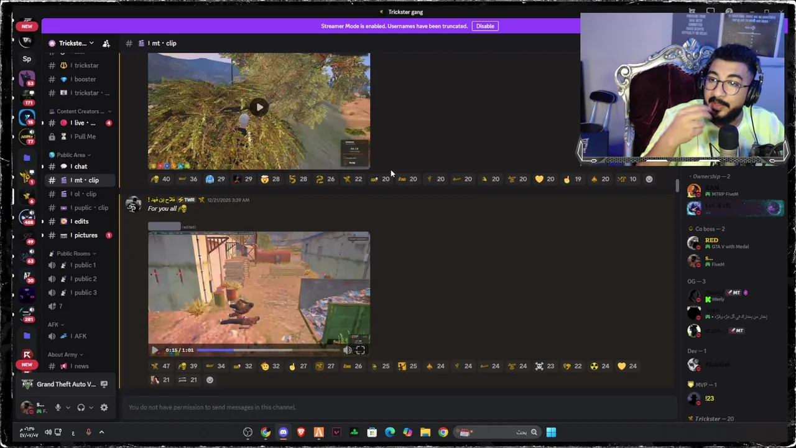Open Discord from the Windows taskbar
The height and width of the screenshot is (448, 796).
click(284, 432)
